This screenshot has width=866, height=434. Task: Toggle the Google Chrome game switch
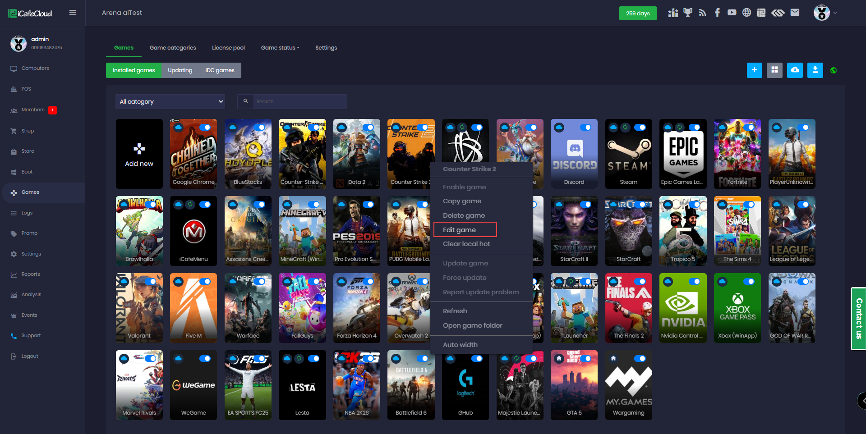pos(205,128)
